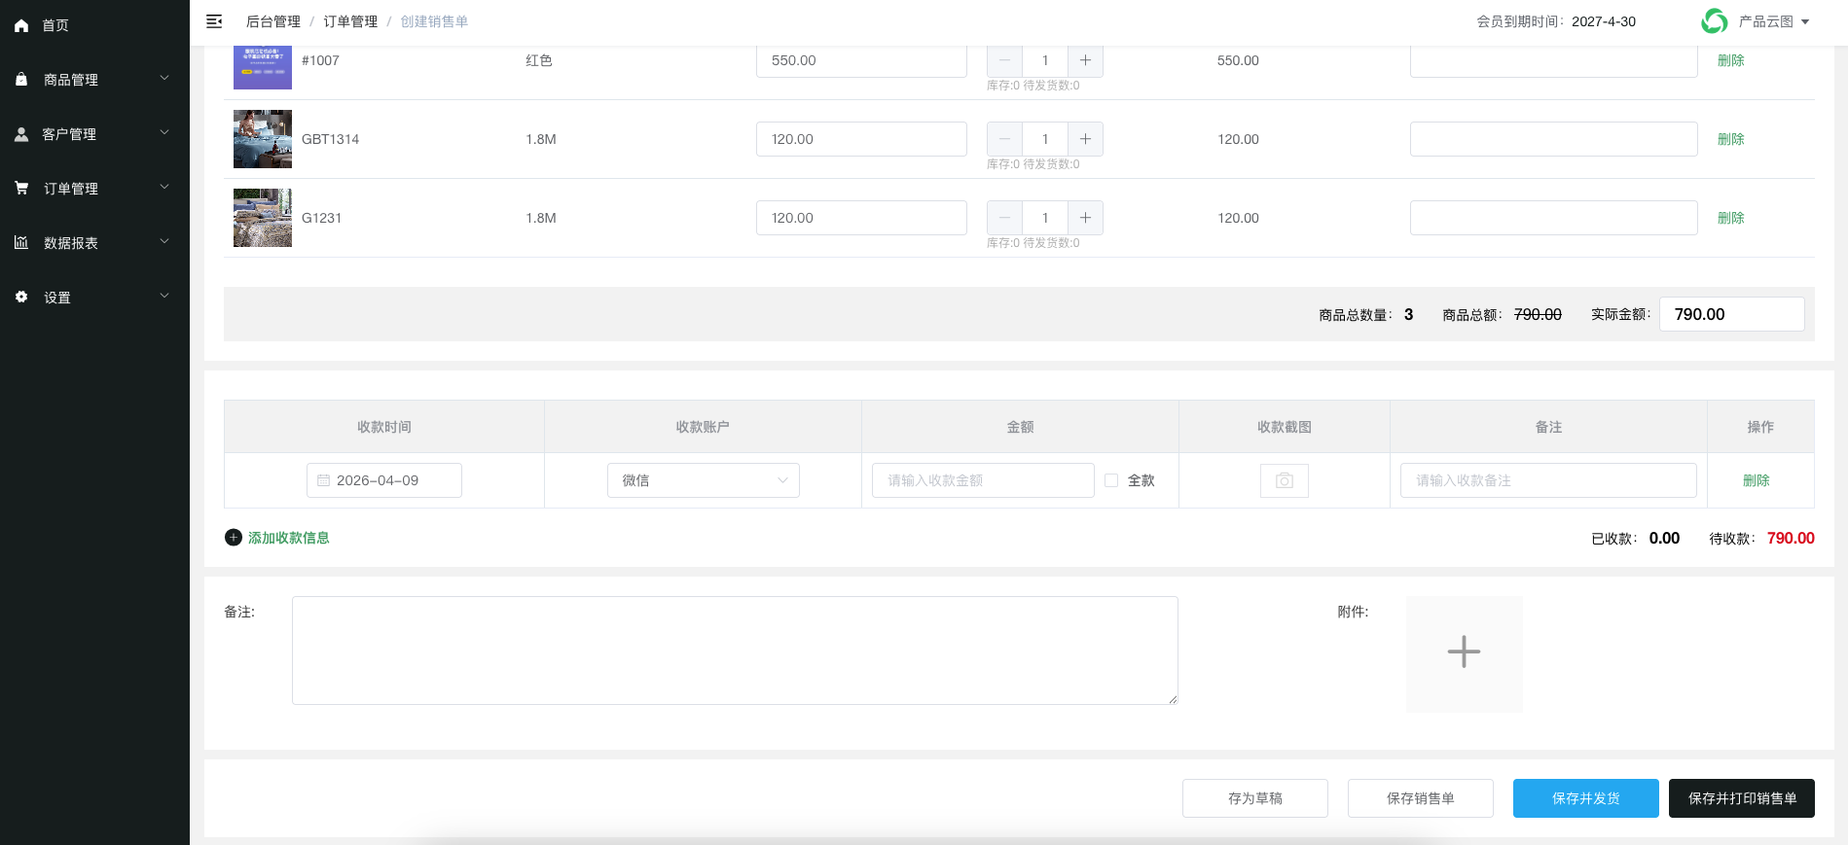Decrease quantity for item #1007
1848x845 pixels.
tap(1004, 60)
